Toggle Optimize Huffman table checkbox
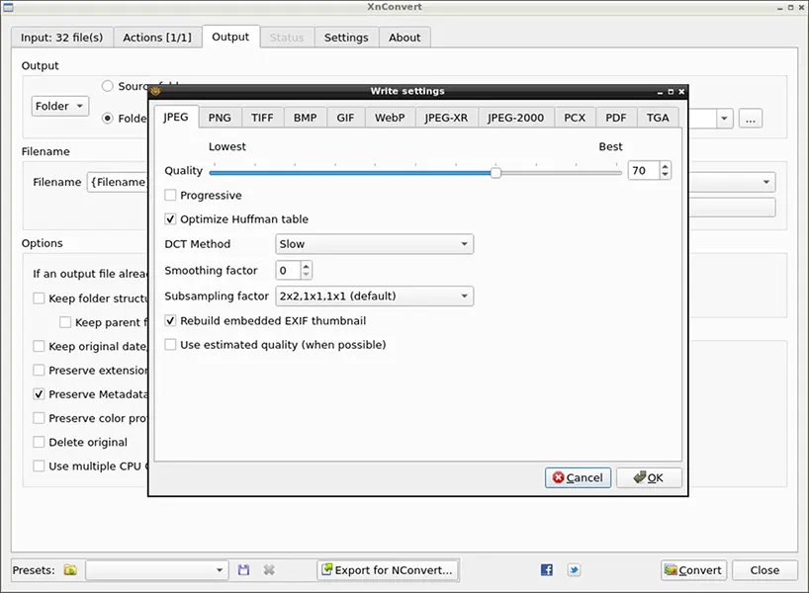809x593 pixels. pos(170,219)
